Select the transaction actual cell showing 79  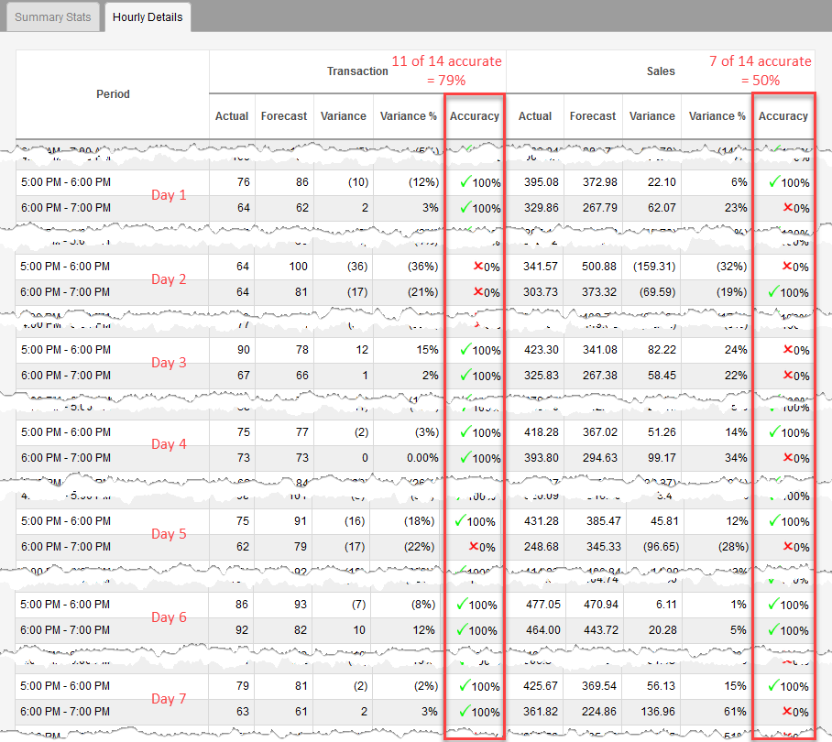coord(243,686)
